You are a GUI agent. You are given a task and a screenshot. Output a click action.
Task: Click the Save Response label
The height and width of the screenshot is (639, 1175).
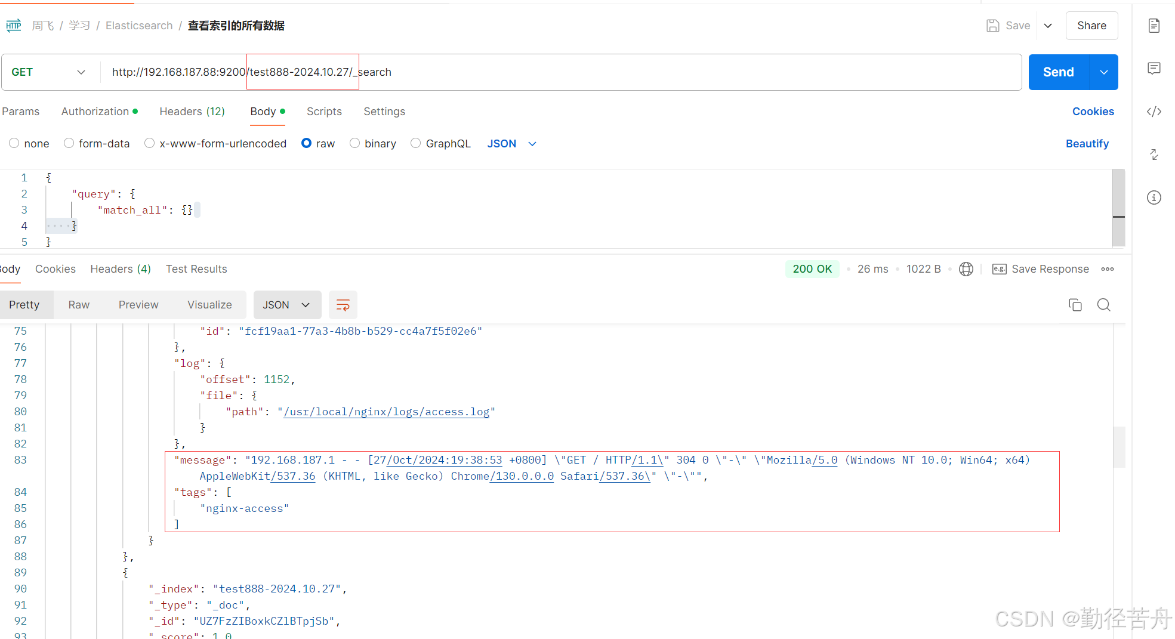(1050, 269)
